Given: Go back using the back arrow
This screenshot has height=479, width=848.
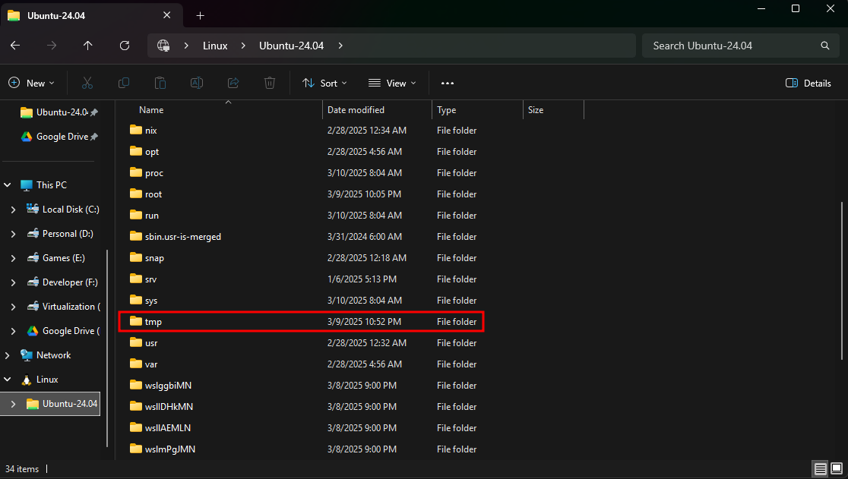Looking at the screenshot, I should point(15,46).
